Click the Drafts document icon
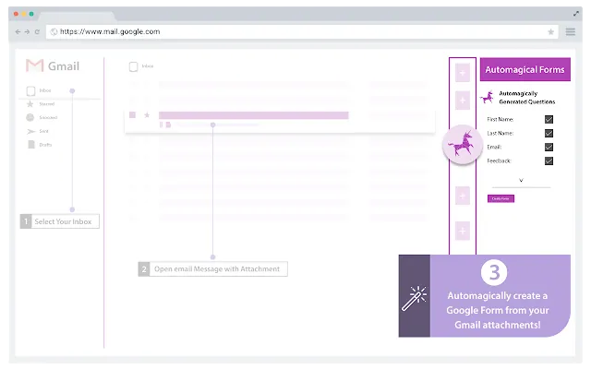 (31, 145)
